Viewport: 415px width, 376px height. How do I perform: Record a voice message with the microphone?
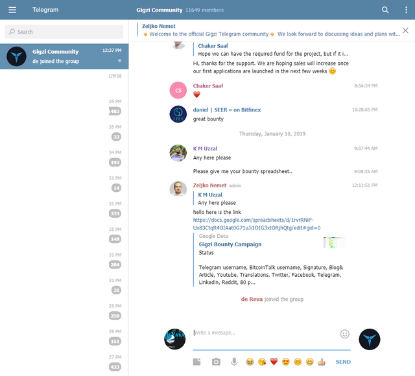coord(234,362)
